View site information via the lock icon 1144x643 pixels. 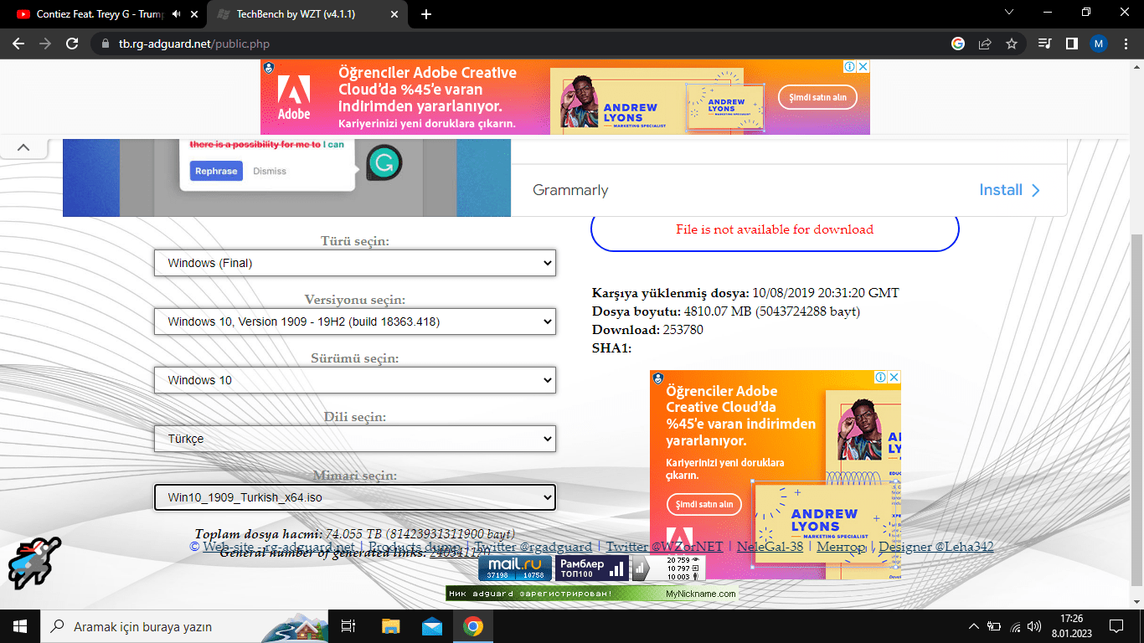point(105,44)
